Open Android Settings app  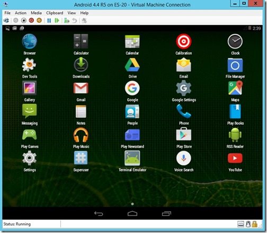pos(30,158)
